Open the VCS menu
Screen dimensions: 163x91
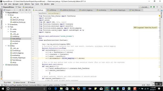(42, 4)
